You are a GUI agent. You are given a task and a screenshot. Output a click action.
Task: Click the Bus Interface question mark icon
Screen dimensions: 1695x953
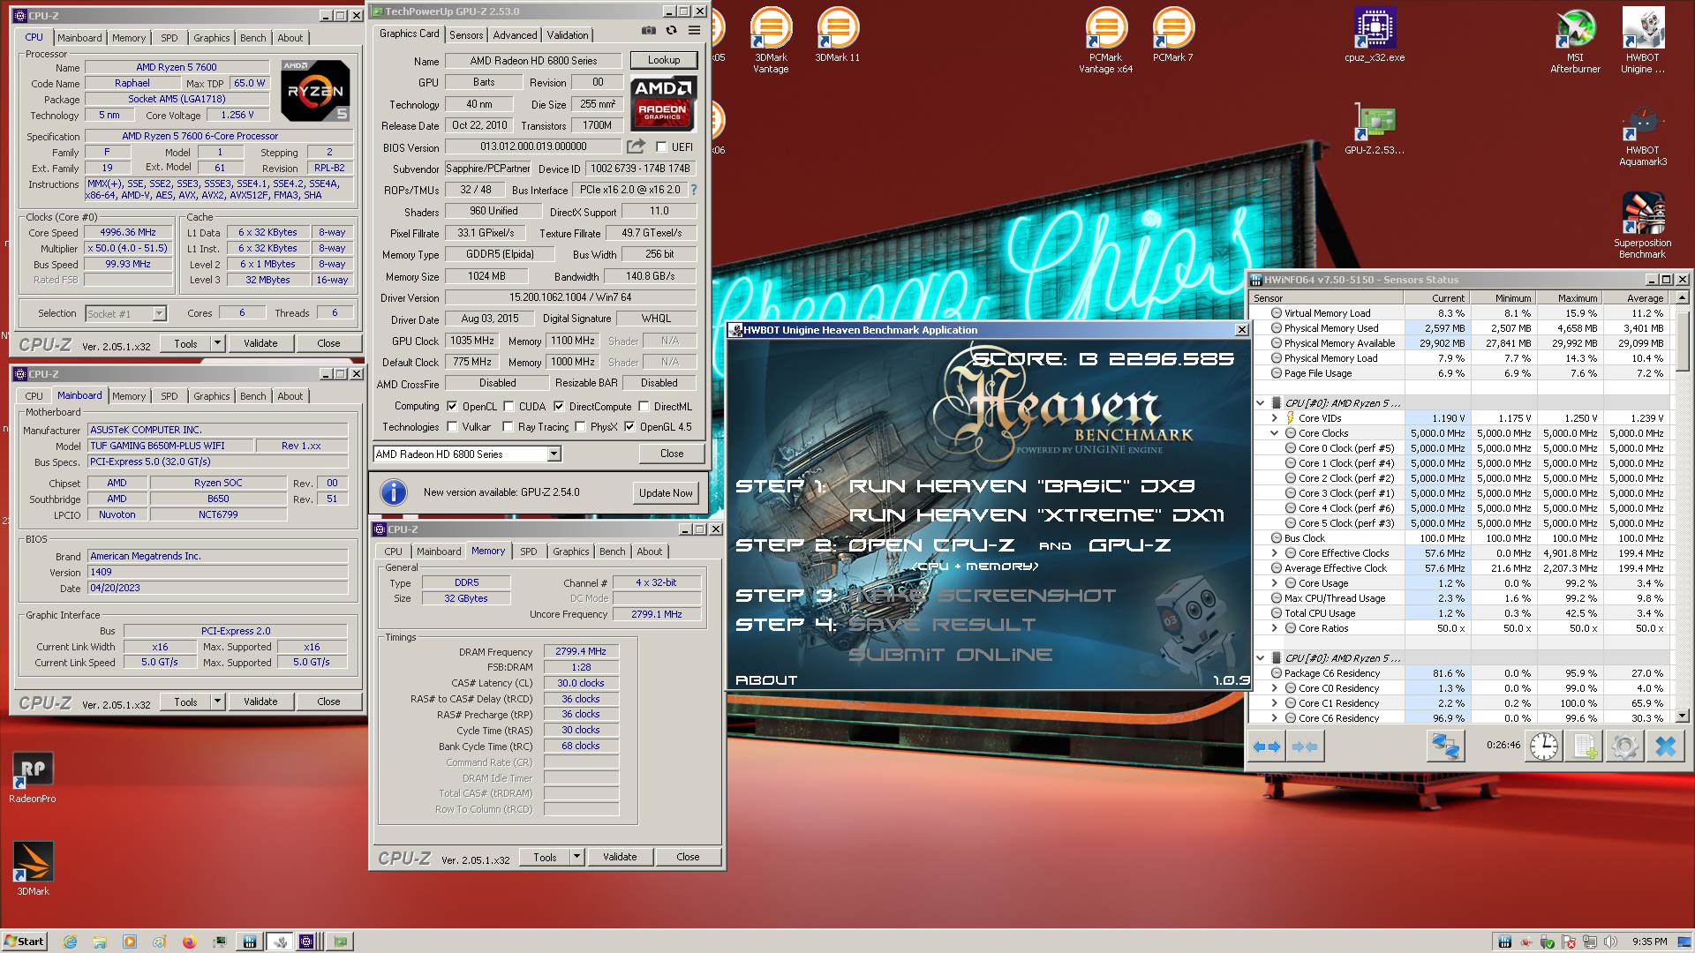coord(693,190)
